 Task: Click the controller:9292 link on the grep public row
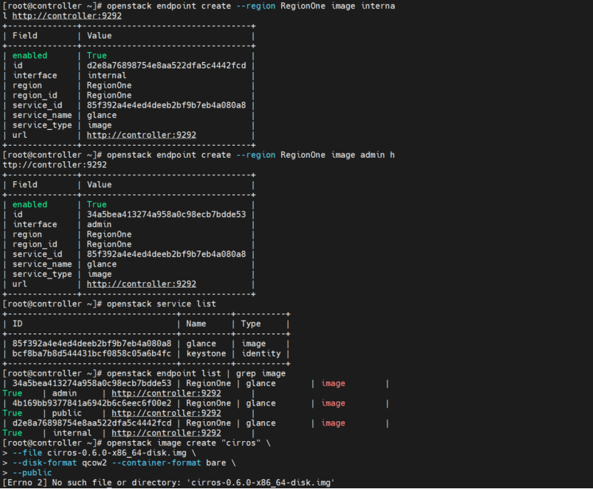(166, 413)
